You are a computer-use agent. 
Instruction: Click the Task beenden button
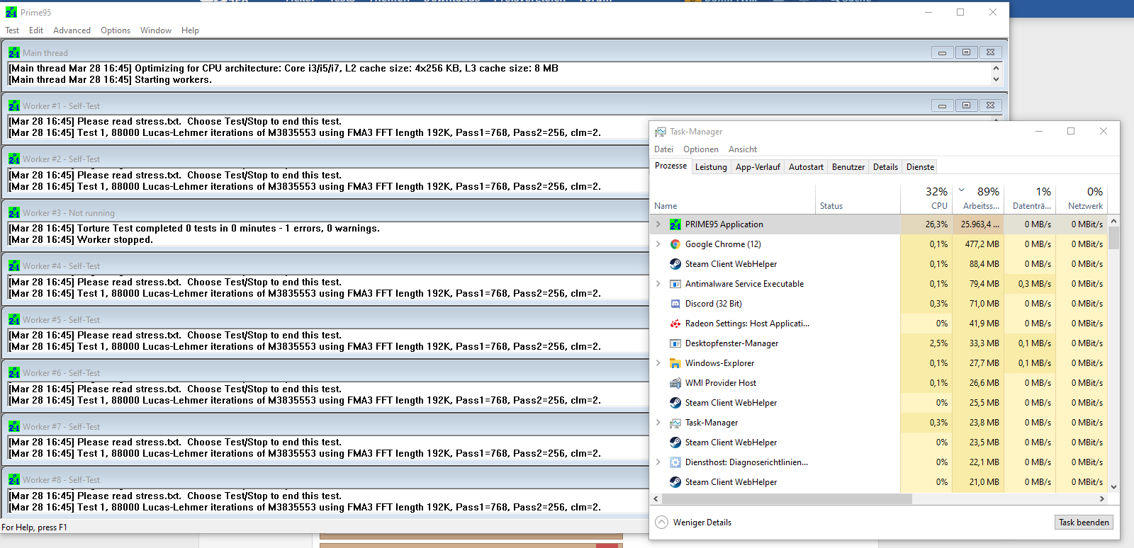(1084, 523)
